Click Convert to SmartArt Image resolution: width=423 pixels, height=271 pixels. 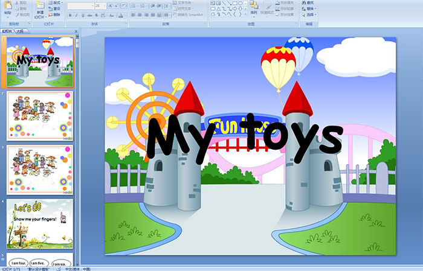[189, 14]
